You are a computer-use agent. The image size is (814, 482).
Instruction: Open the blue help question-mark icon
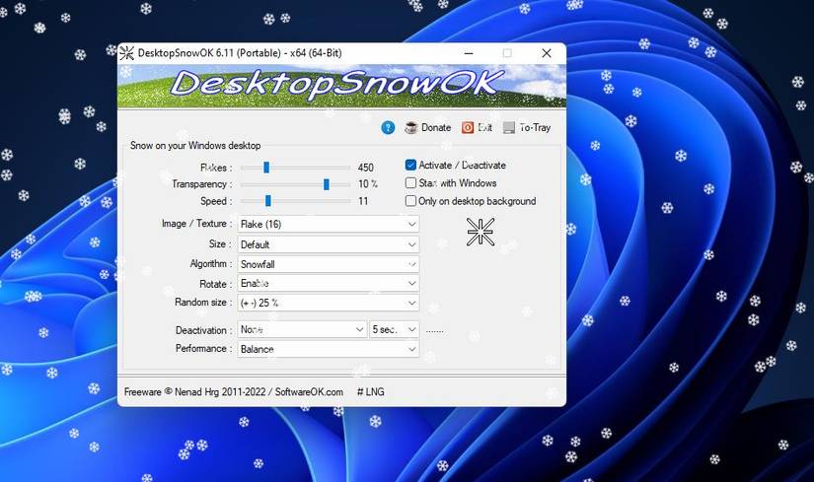pos(388,127)
